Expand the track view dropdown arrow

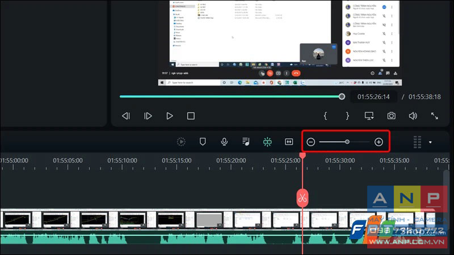point(430,142)
